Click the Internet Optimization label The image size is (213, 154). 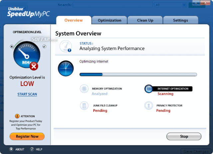coord(173,89)
